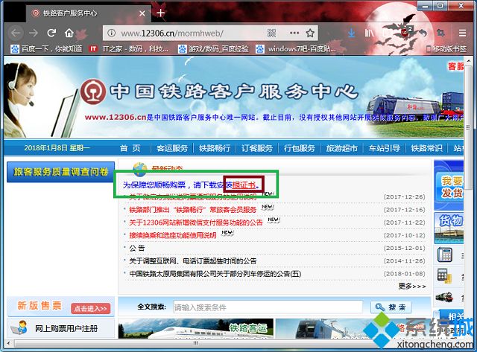Click the red extension icon with badge 2
This screenshot has width=477, height=352.
coord(405,31)
